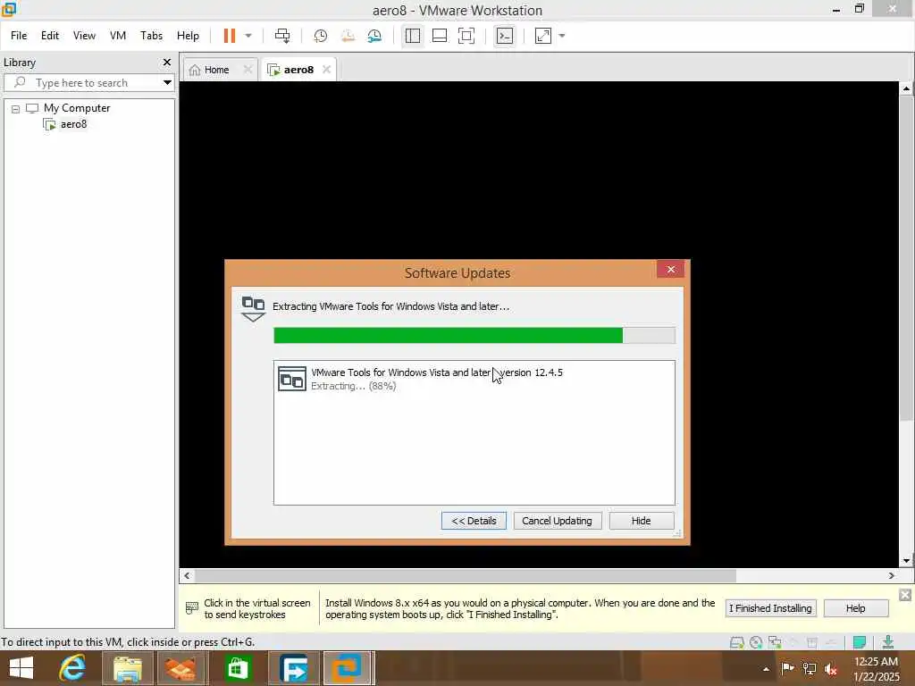Viewport: 915px width, 686px height.
Task: Toggle the thumbnail bar view icon
Action: (440, 36)
